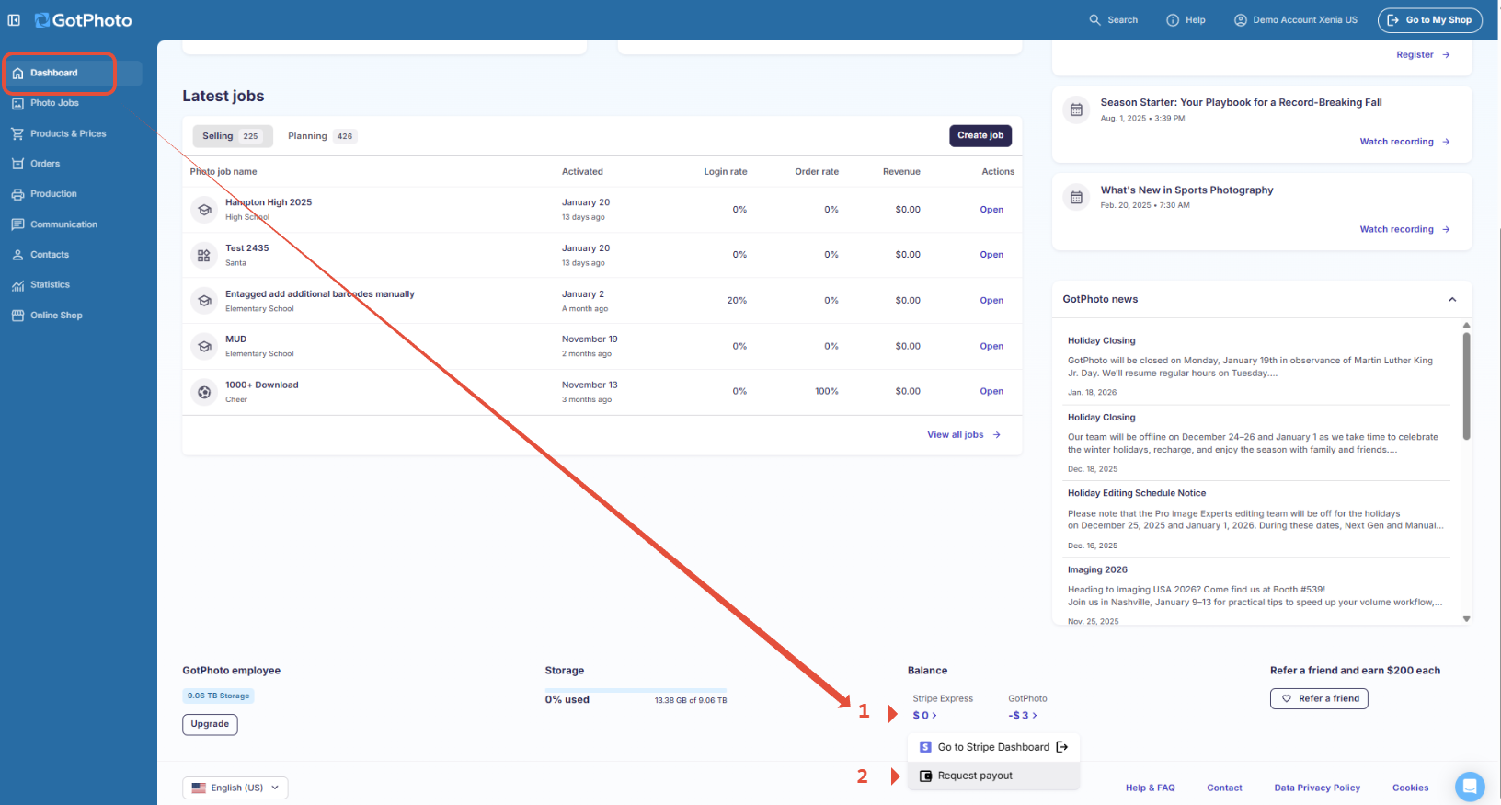Select Go to Stripe Dashboard
This screenshot has height=805, width=1501.
[x=993, y=747]
